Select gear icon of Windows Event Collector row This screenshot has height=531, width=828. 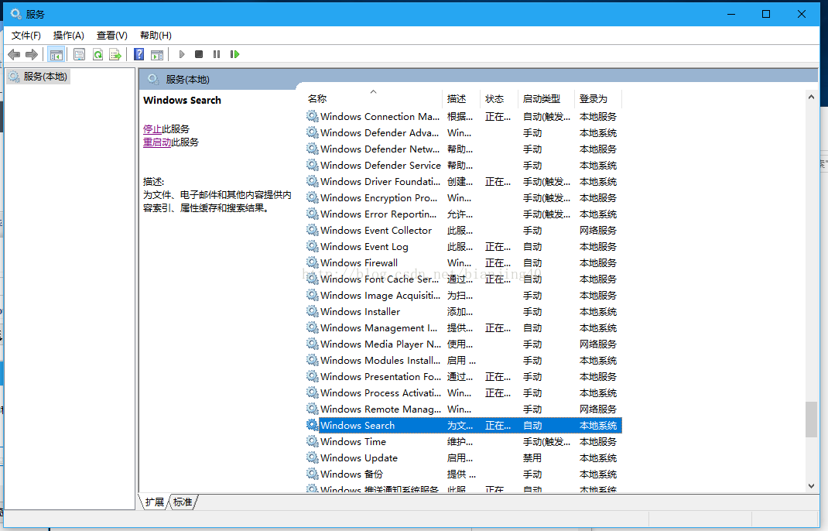313,230
